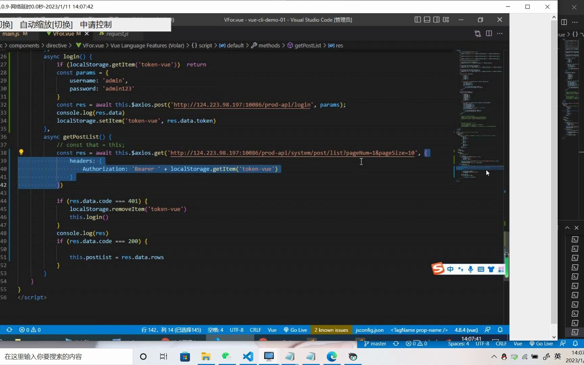
Task: Open the system/post/list API URL link
Action: [292, 153]
